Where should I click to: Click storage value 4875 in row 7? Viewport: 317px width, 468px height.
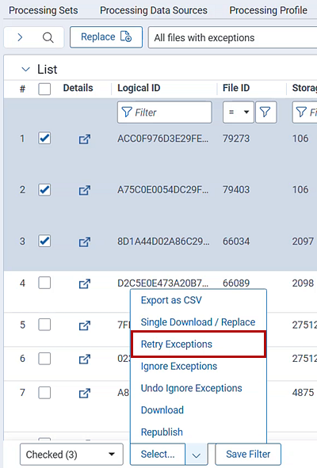point(303,393)
